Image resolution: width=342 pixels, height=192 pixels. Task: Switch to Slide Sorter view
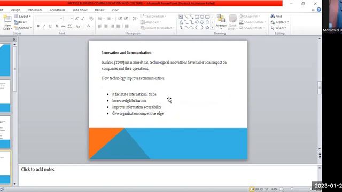[x=257, y=189]
